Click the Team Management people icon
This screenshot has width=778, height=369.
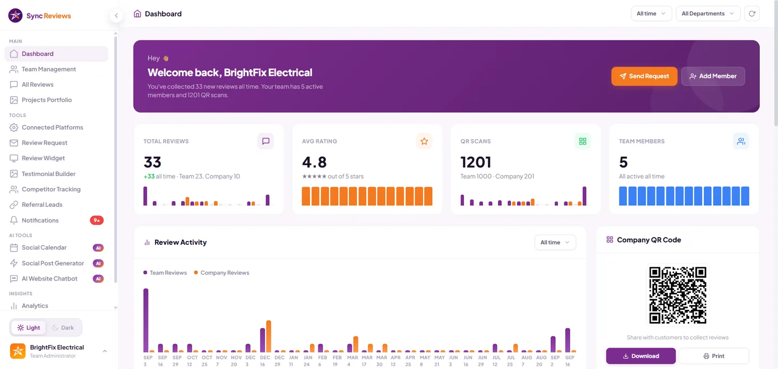click(14, 69)
